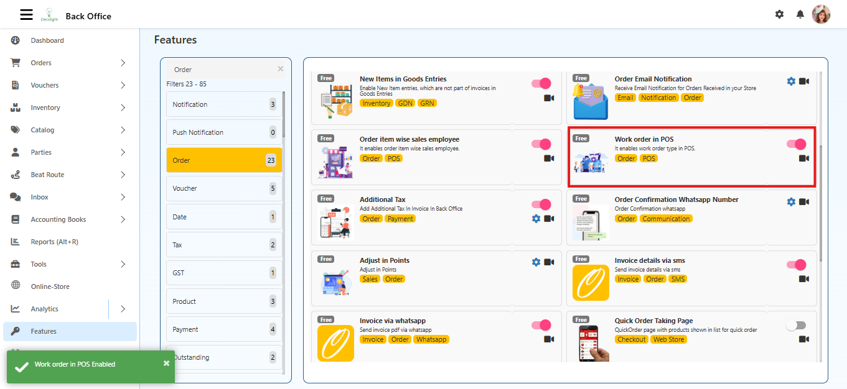Screen dimensions: 847x389
Task: Clear the Order search filter
Action: [280, 69]
